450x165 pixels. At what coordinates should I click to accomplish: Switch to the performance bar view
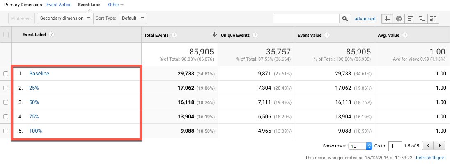click(410, 18)
